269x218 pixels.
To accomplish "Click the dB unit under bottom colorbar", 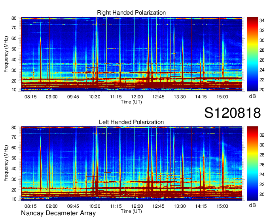I will (252, 205).
